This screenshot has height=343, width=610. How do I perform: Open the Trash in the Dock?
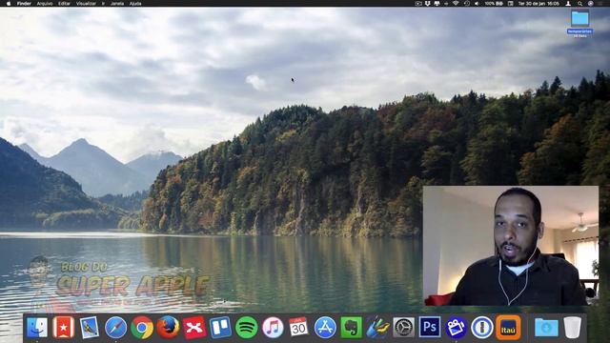572,328
